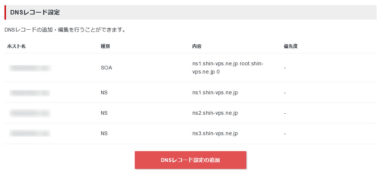Viewport: 383px width, 176px height.
Task: Select the SOA content ns1.shin-vps.ne.jp root text
Action: click(227, 64)
